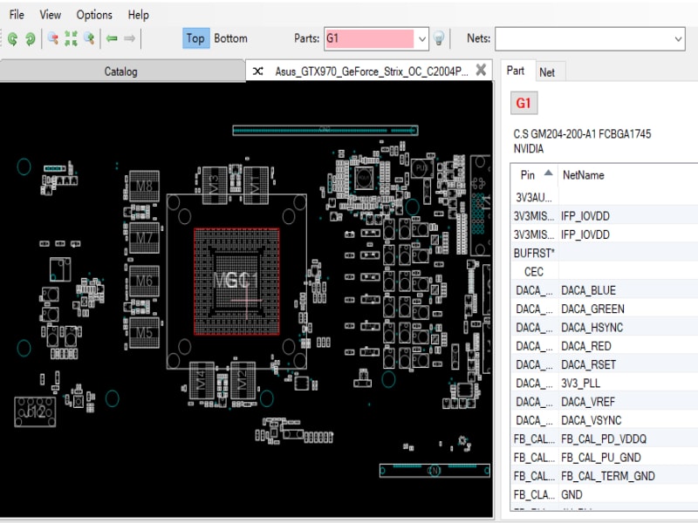Go back using the green left arrow

click(x=112, y=38)
